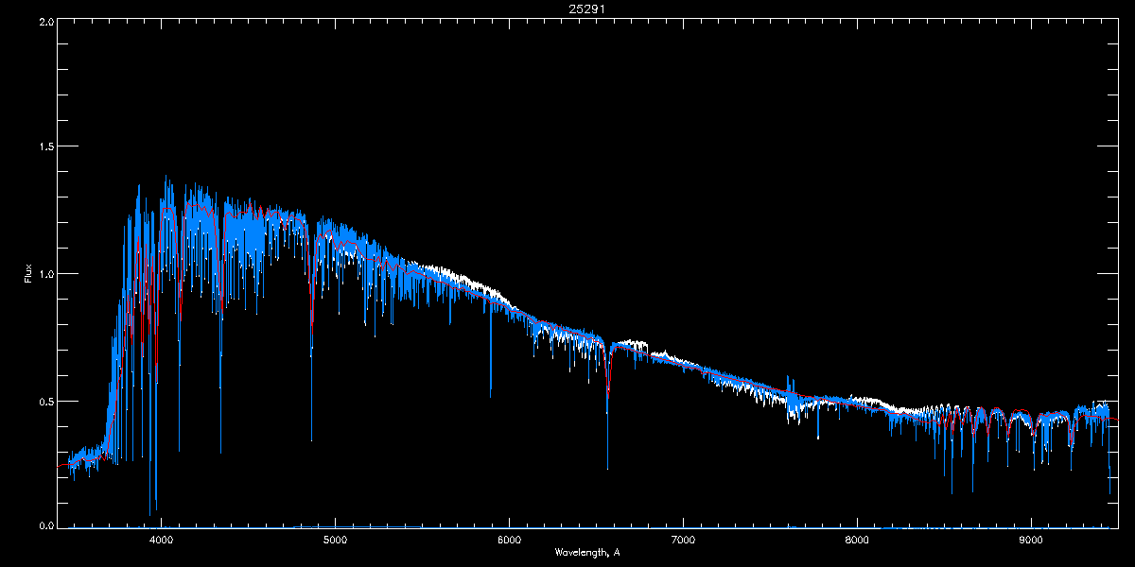Viewport: 1135px width, 567px height.
Task: Click the 5000 x-axis tick label
Action: pyautogui.click(x=335, y=541)
